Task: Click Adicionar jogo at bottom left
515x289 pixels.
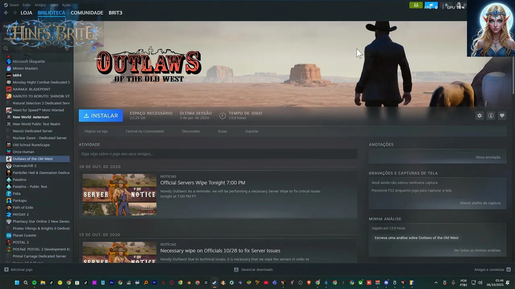Action: (x=18, y=270)
